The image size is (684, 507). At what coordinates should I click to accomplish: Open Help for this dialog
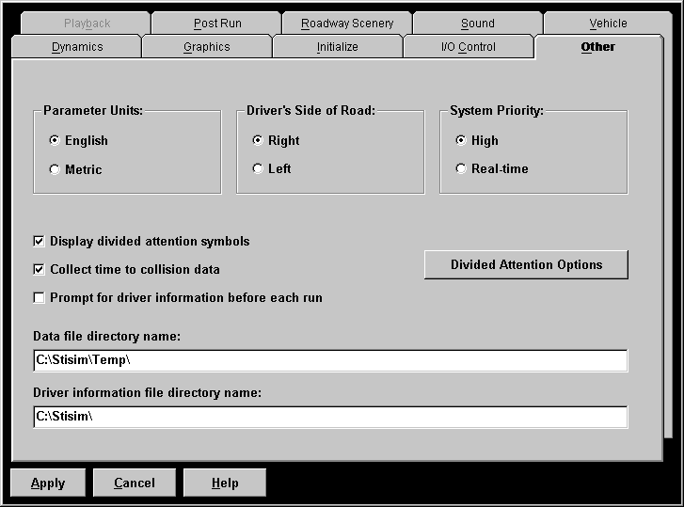pyautogui.click(x=225, y=483)
